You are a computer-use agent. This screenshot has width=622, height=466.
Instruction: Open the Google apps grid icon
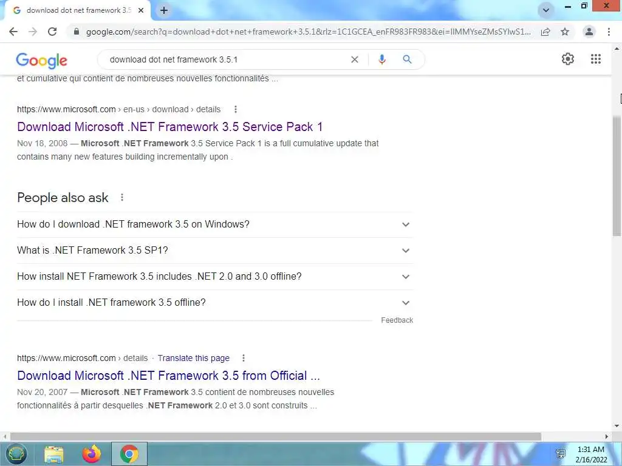596,59
